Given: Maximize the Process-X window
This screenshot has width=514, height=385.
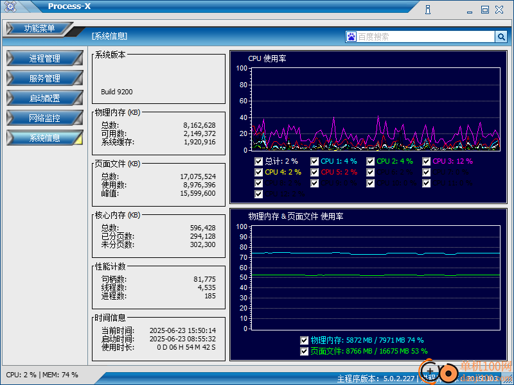Looking at the screenshot, I should click(485, 10).
